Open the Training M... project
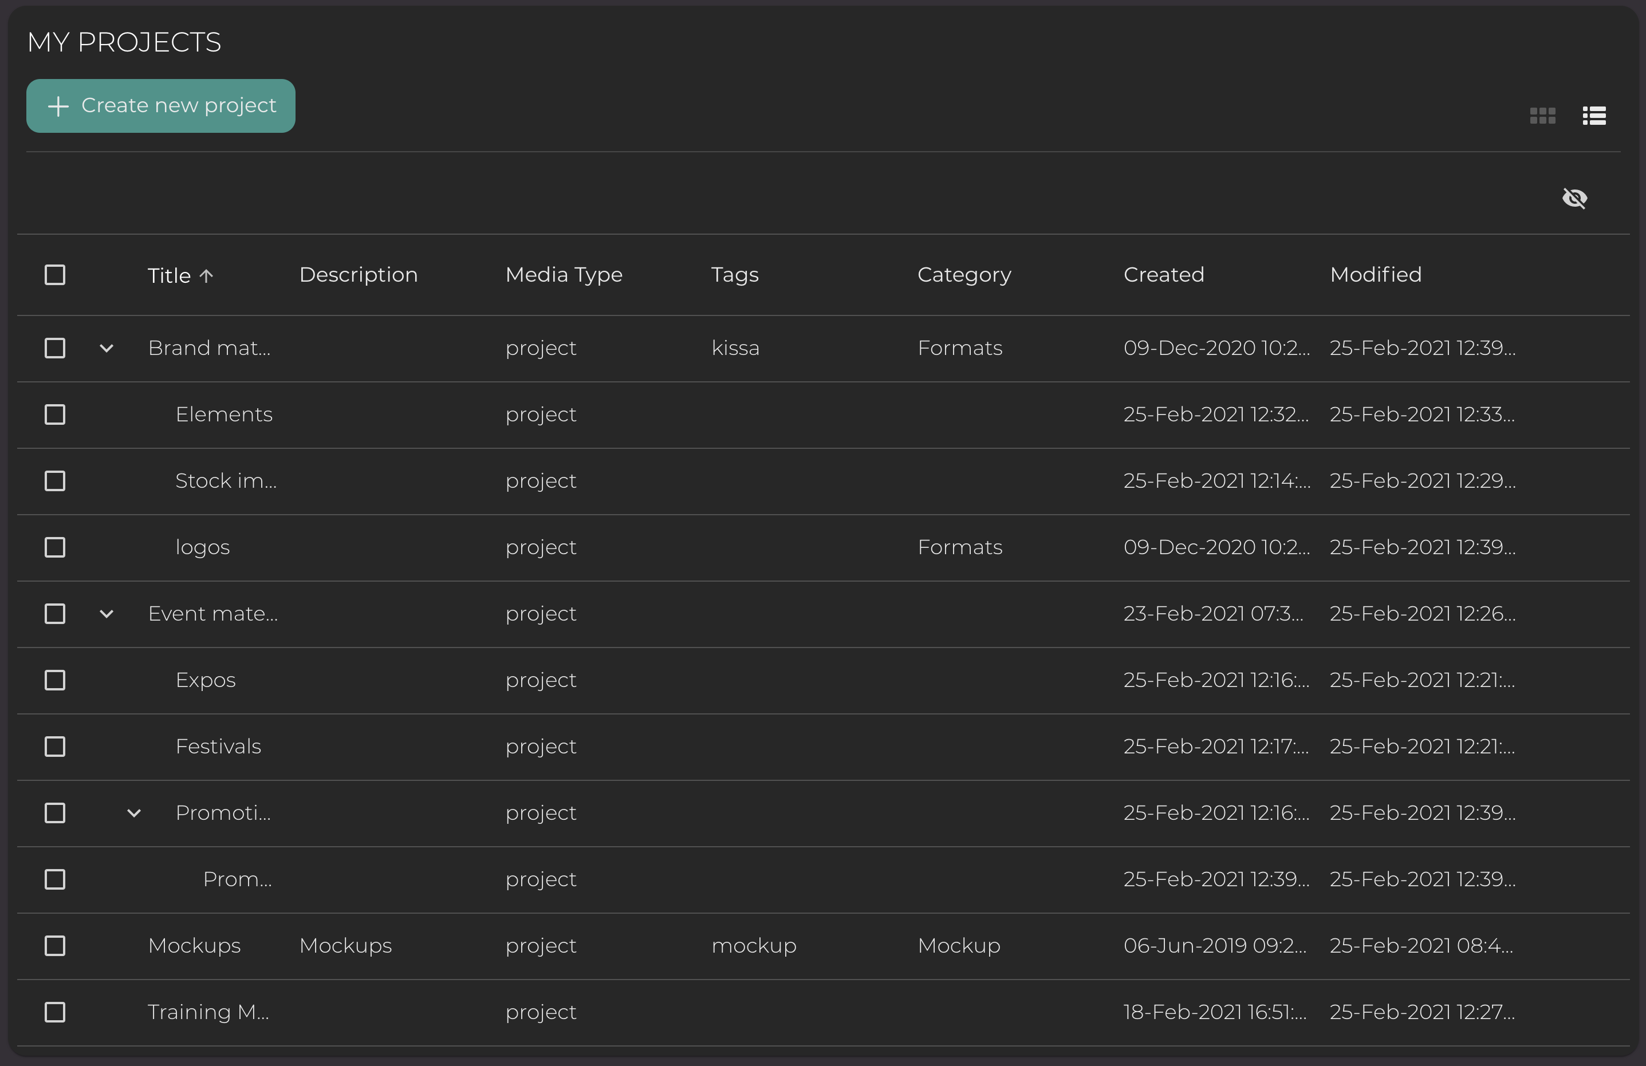Viewport: 1646px width, 1066px height. coord(208,1012)
